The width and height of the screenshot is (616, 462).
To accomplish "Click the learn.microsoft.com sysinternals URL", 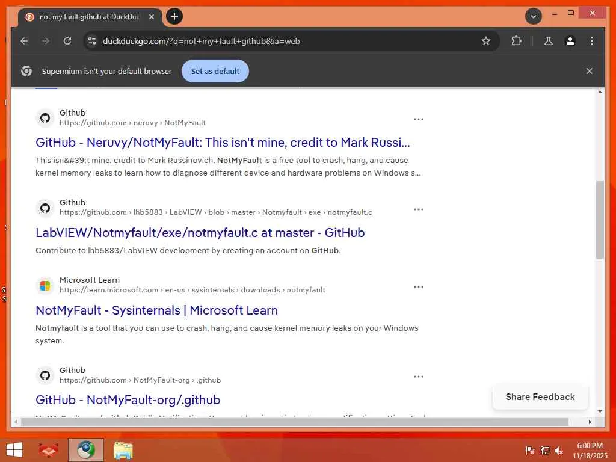I will (192, 290).
